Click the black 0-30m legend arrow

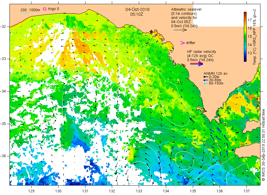(x=206, y=77)
